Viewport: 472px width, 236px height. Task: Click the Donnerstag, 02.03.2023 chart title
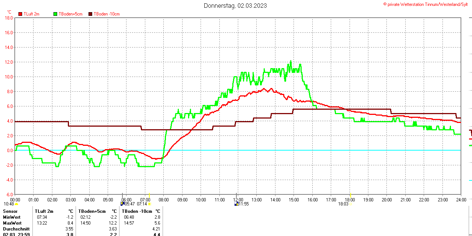tap(235, 6)
